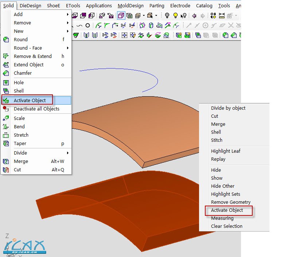Select the circle drawing tool icon
Screen dimensions: 288x257
coord(87,26)
